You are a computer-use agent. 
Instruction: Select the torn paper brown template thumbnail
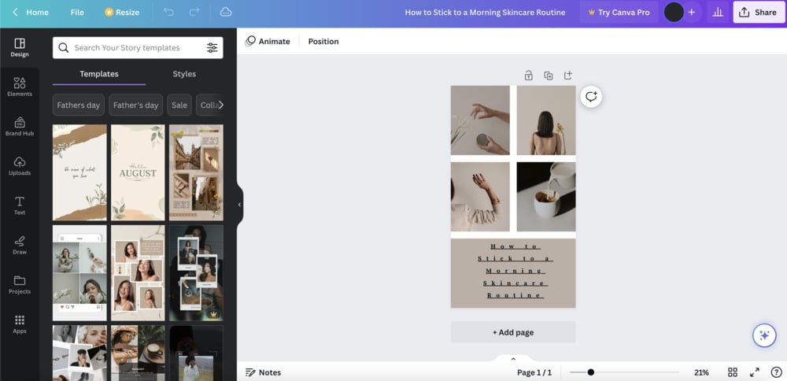coord(79,172)
